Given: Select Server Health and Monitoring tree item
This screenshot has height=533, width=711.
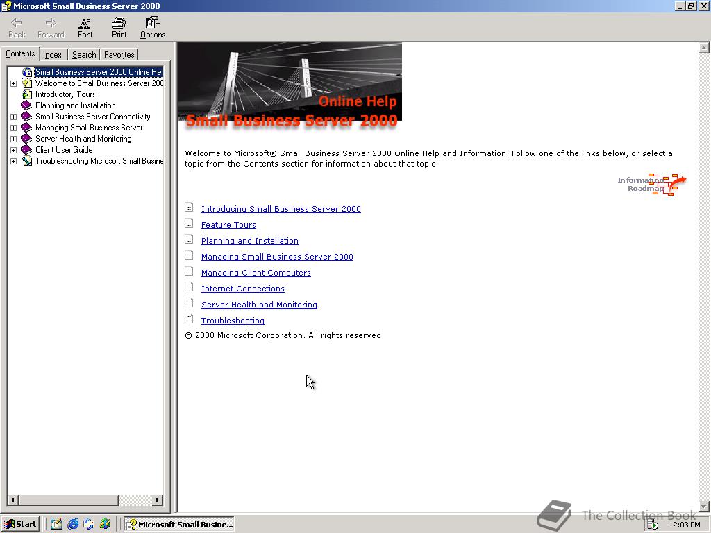Looking at the screenshot, I should pyautogui.click(x=83, y=139).
